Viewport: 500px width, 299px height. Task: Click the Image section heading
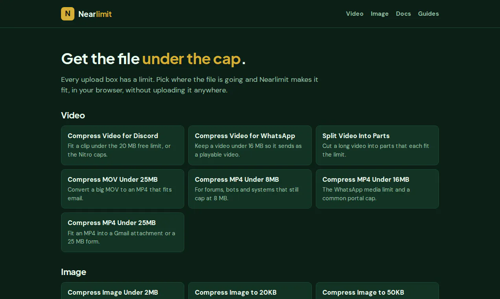(x=74, y=272)
